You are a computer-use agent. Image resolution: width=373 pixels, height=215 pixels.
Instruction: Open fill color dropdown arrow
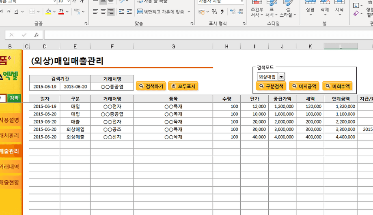pyautogui.click(x=54, y=11)
